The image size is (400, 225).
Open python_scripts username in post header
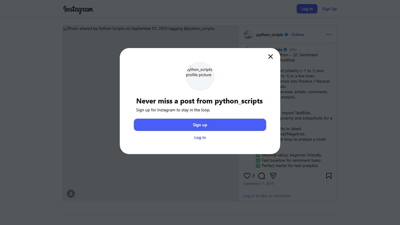[x=270, y=35]
